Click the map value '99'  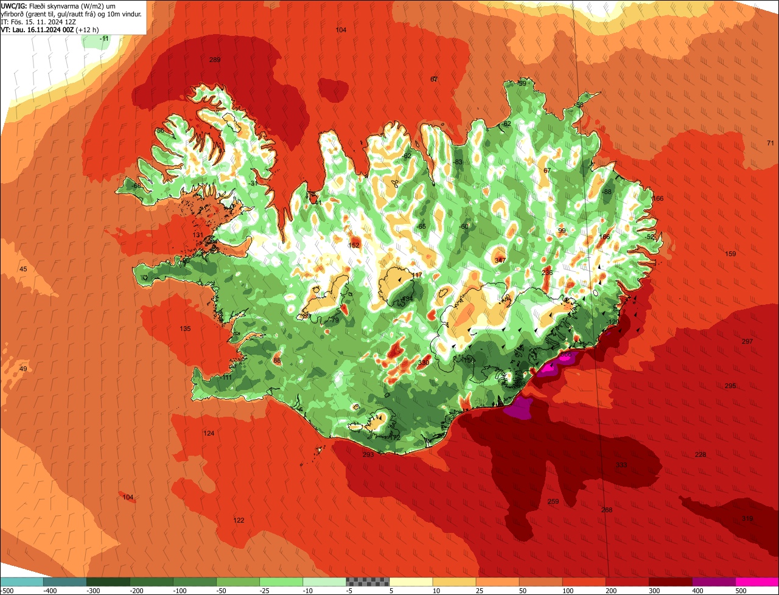[562, 231]
